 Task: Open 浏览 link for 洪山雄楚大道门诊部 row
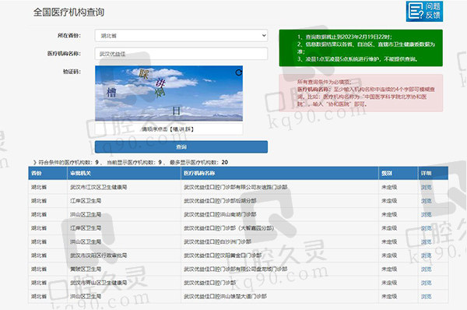pyautogui.click(x=427, y=297)
